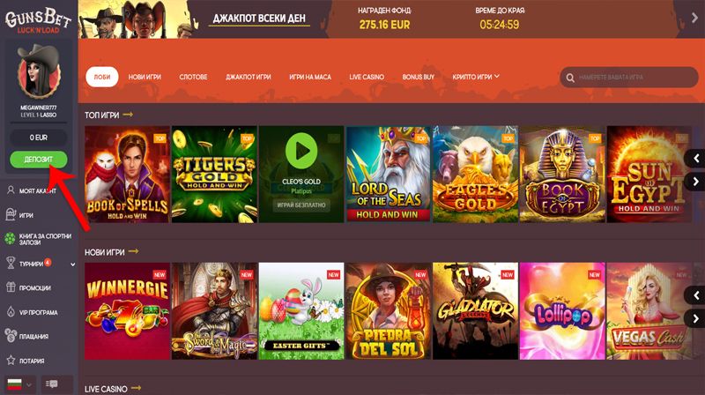Select the Live Casino tab
The width and height of the screenshot is (705, 395).
coord(367,77)
